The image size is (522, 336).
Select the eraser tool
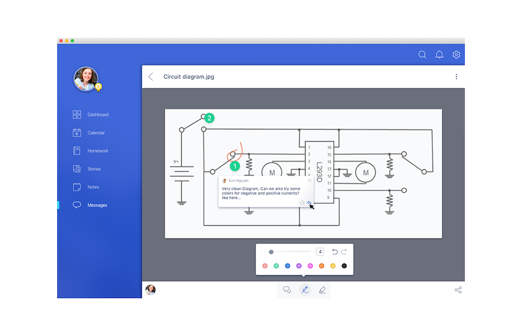click(322, 290)
